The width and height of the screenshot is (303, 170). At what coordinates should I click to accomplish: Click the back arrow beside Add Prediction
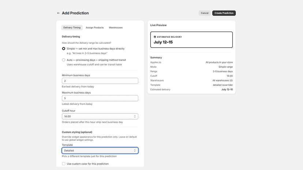(58, 13)
